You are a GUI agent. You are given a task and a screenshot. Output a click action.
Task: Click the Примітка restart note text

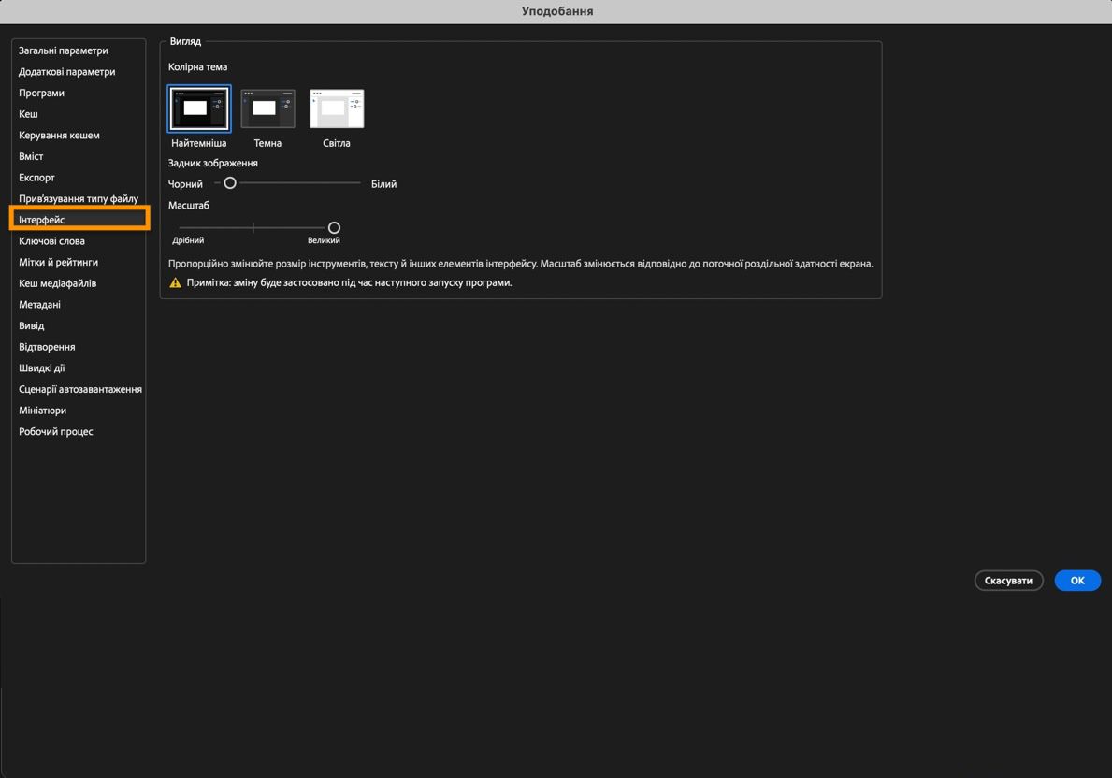[x=349, y=283]
